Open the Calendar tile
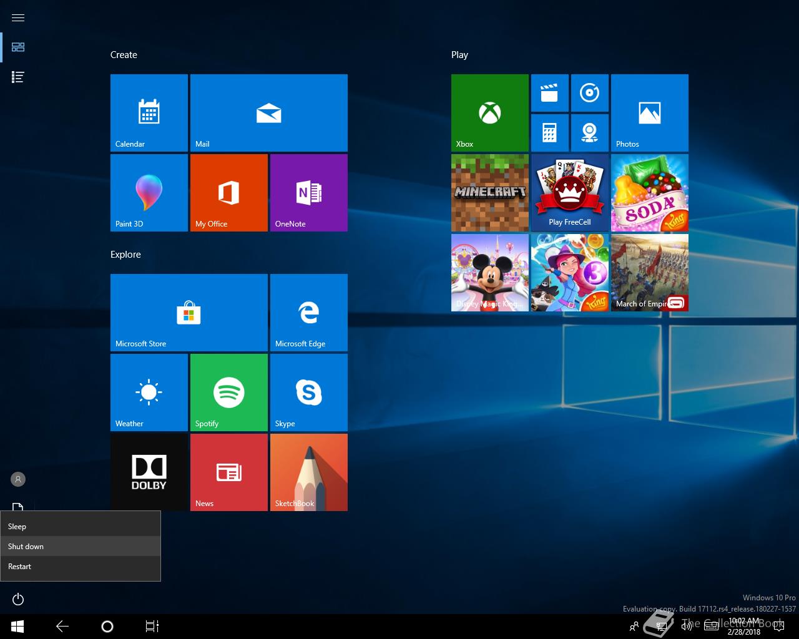Image resolution: width=799 pixels, height=639 pixels. pyautogui.click(x=149, y=113)
